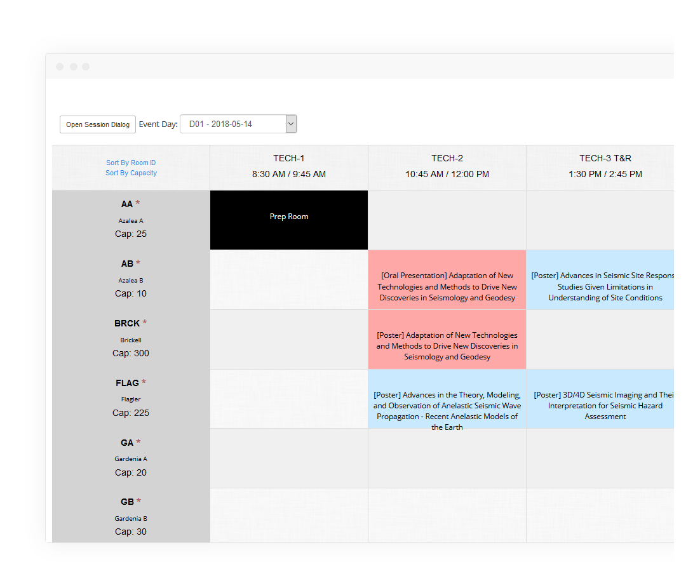The width and height of the screenshot is (700, 562).
Task: Click the Sort By Capacity link
Action: [x=131, y=173]
